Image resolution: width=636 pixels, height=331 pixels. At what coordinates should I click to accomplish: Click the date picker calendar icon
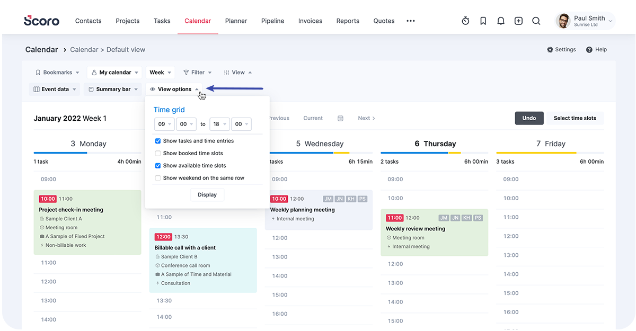(x=340, y=118)
